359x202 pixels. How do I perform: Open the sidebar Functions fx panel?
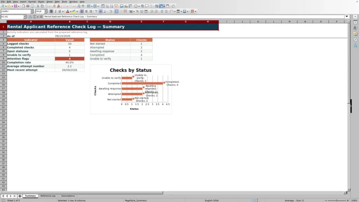coord(355,46)
